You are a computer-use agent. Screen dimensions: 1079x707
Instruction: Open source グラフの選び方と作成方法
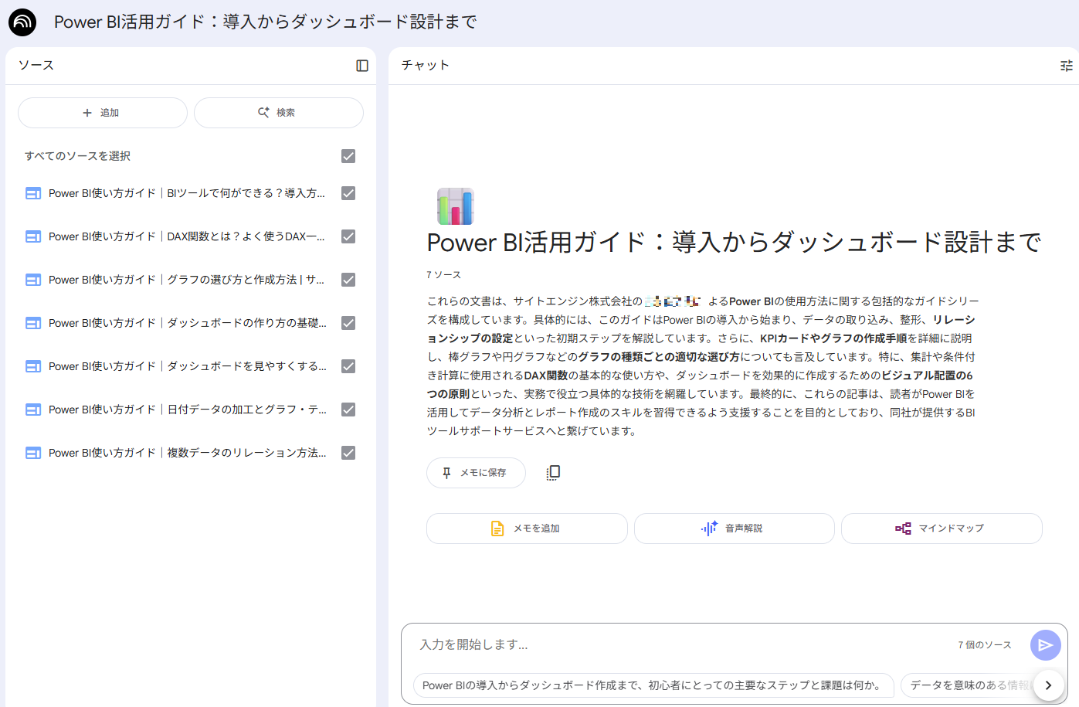point(187,280)
